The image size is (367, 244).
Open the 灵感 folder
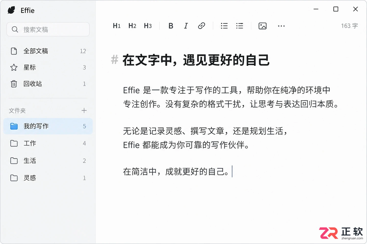click(48, 178)
